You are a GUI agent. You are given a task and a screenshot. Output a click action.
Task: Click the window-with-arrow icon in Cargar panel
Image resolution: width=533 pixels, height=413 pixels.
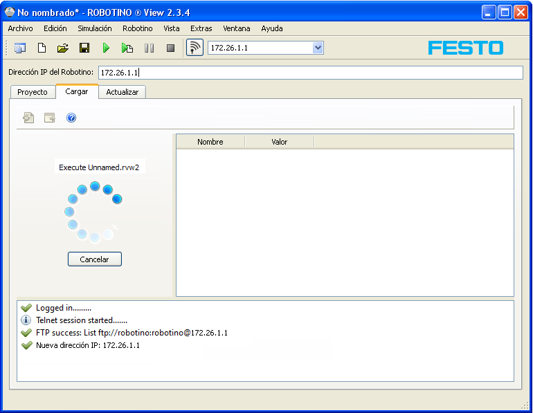tap(50, 118)
